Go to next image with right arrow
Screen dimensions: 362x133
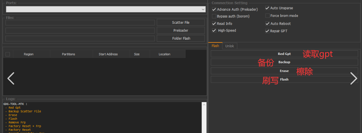click(354, 79)
